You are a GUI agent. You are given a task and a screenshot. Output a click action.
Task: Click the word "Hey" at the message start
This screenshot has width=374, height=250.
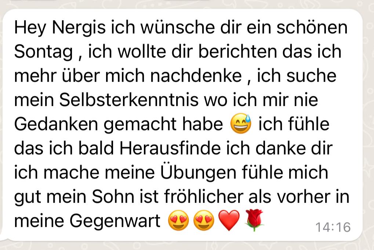coord(30,28)
